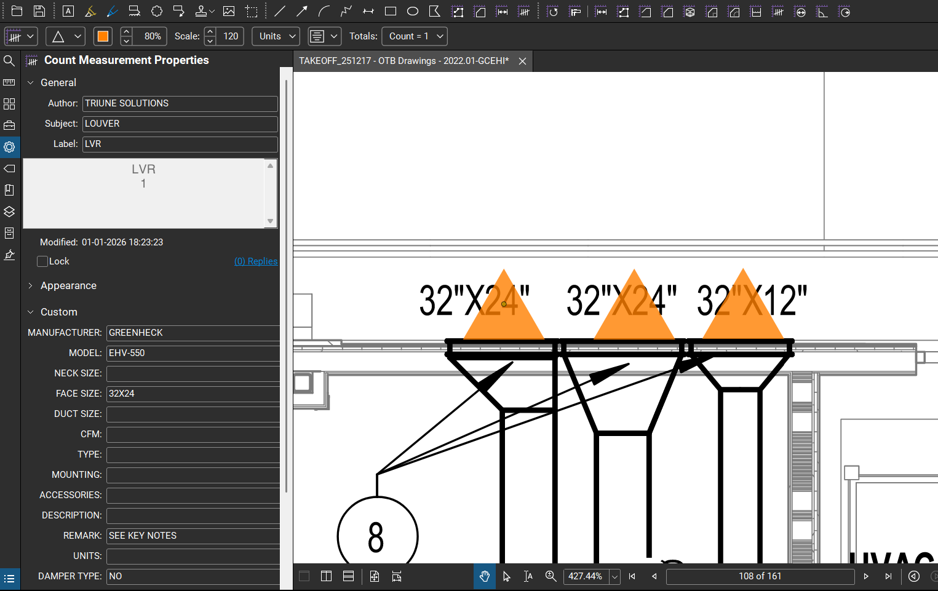Select the Image insert tool
The image size is (938, 591).
pos(229,11)
